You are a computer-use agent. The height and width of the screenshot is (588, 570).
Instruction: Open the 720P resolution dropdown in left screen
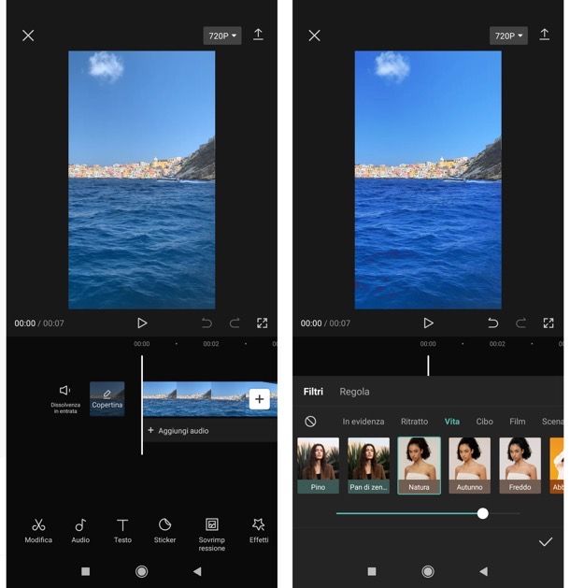[222, 36]
